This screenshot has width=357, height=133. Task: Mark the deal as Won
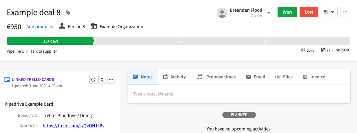(x=287, y=12)
